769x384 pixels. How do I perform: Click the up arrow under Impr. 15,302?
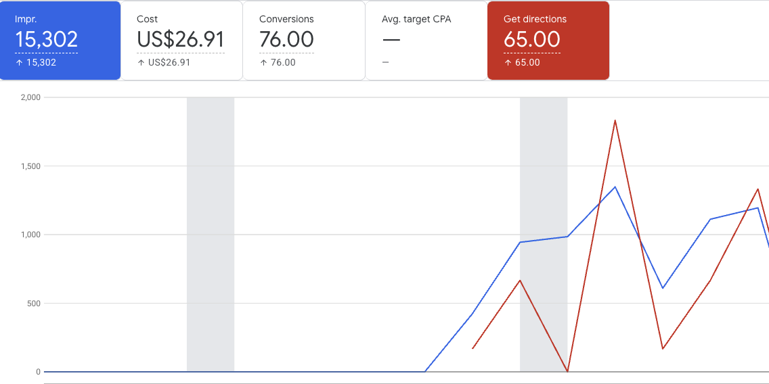(x=18, y=62)
